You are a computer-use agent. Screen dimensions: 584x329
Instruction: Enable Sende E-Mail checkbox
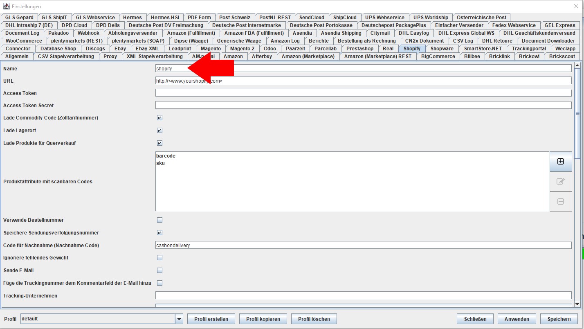click(x=160, y=270)
